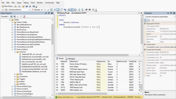Click the Increase Indent icon
Image resolution: width=176 pixels, height=99 pixels.
(89, 10)
